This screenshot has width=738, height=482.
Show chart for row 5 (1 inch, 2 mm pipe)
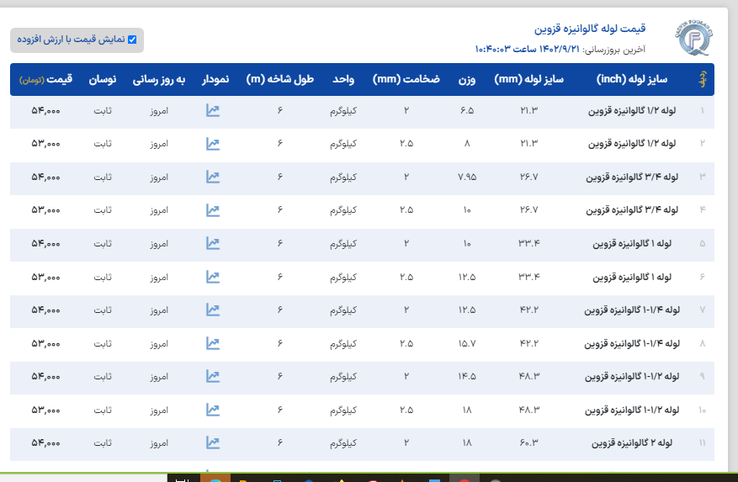tap(213, 244)
